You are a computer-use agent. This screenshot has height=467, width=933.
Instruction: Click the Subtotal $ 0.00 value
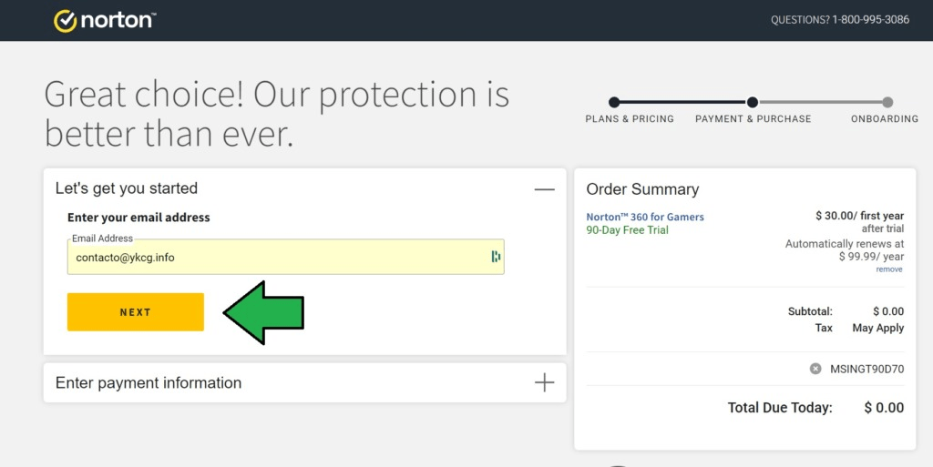pos(888,311)
